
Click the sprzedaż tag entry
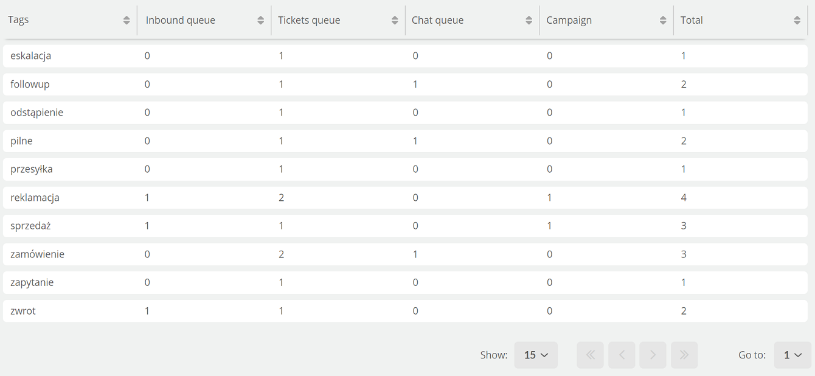(30, 226)
